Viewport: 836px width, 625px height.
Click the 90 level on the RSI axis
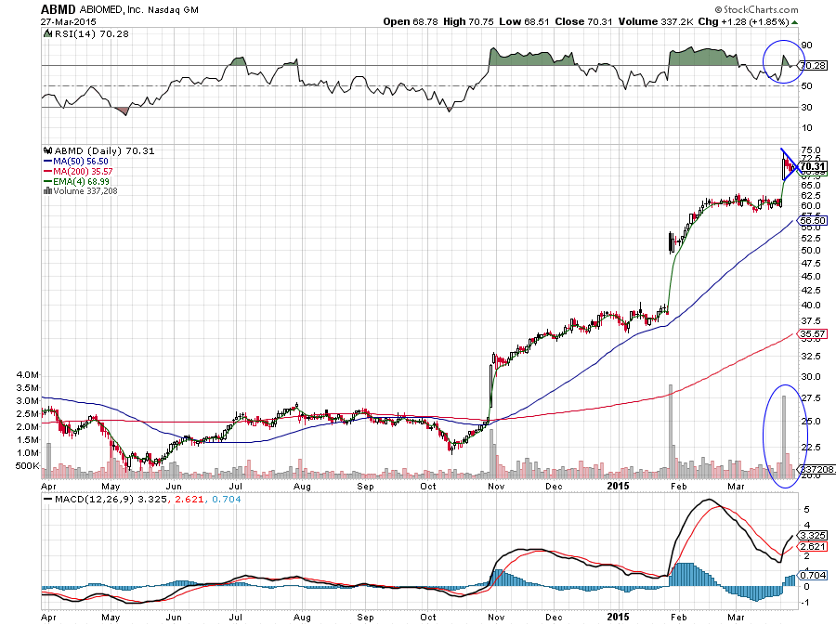(806, 46)
